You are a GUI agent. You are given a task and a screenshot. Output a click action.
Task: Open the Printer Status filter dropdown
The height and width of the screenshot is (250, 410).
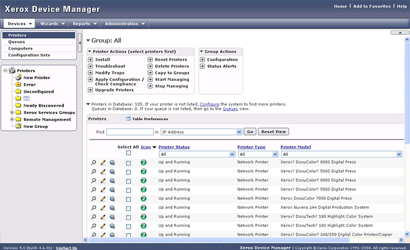pyautogui.click(x=232, y=154)
